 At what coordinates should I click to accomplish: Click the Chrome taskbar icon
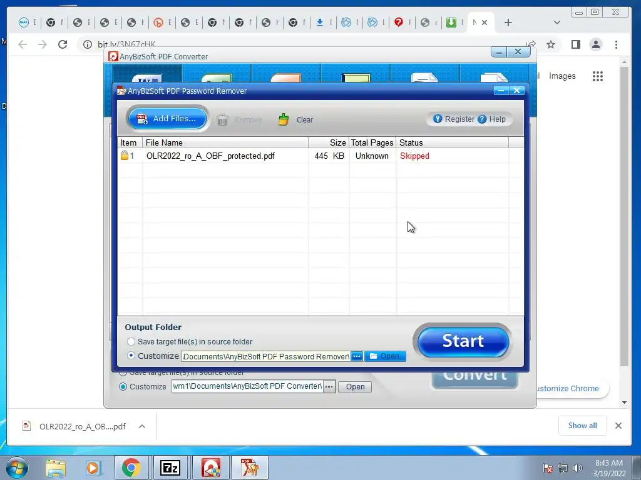click(131, 467)
